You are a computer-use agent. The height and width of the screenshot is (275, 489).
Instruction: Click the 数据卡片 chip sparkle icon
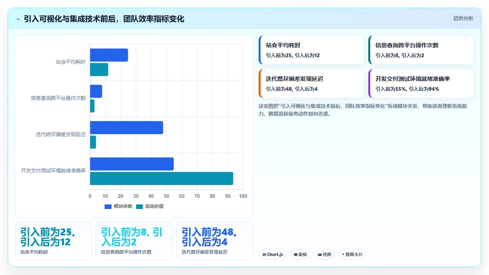click(343, 254)
